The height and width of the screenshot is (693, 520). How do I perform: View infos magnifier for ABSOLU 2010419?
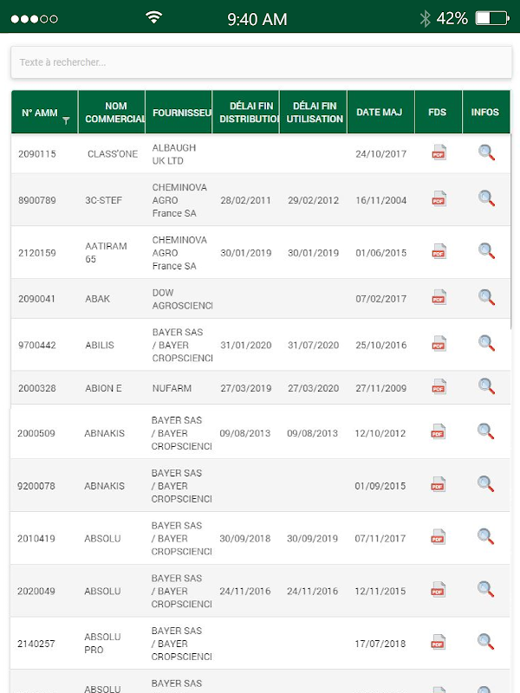tap(485, 536)
